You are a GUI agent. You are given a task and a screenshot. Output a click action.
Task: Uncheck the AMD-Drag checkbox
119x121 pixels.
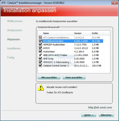[40, 58]
